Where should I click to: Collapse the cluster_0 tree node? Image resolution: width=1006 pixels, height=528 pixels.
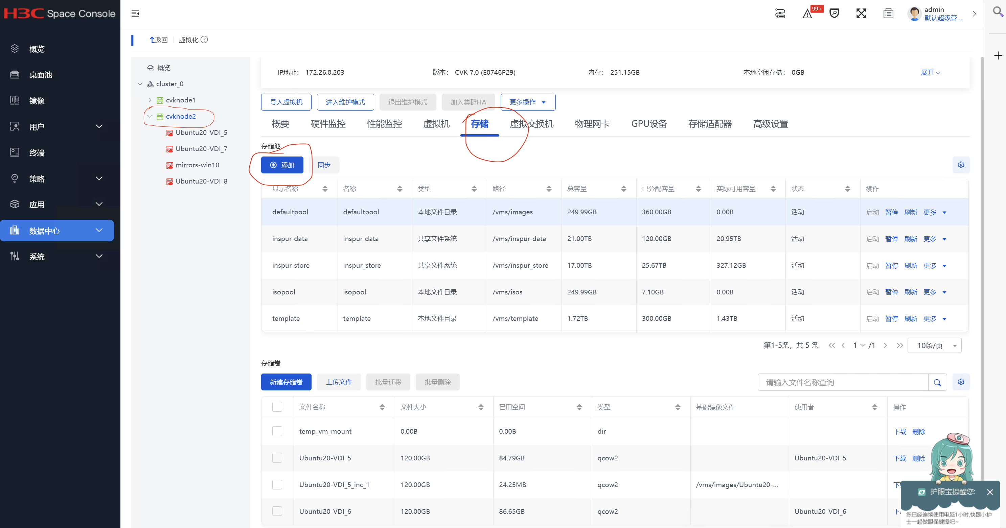pos(140,84)
